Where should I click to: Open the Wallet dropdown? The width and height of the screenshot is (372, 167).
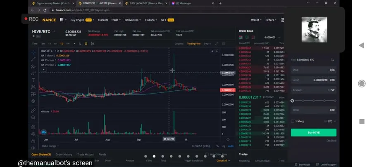point(256,20)
